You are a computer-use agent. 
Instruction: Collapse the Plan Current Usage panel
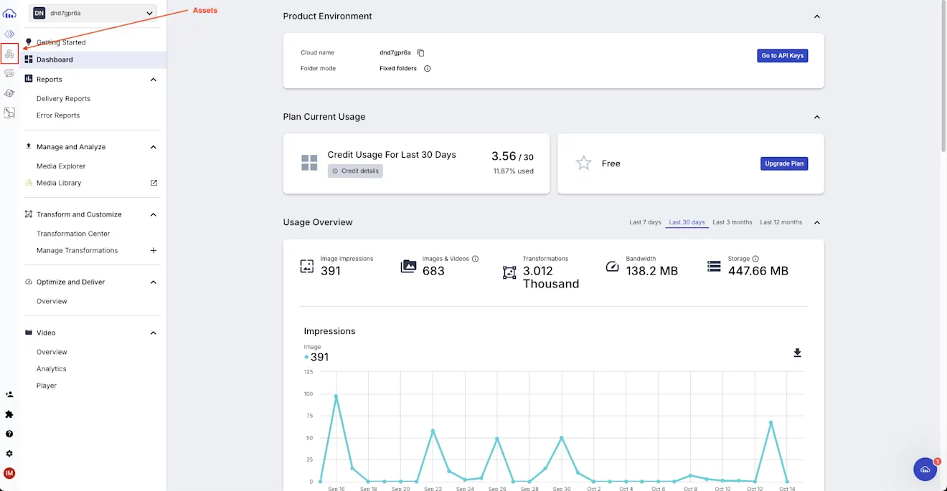coord(816,117)
